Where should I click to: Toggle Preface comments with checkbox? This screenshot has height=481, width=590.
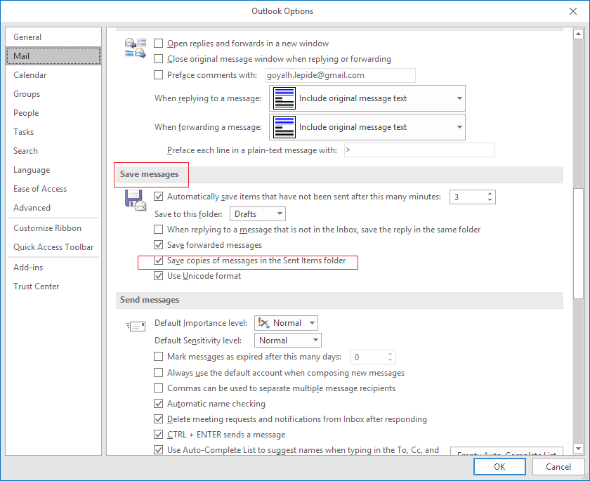pos(159,75)
